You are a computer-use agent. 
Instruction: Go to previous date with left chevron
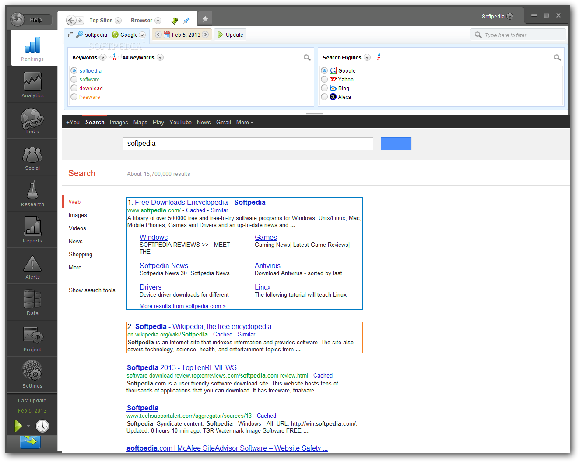pyautogui.click(x=158, y=35)
